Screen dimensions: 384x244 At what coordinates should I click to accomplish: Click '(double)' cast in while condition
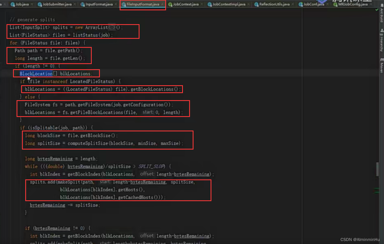55,166
